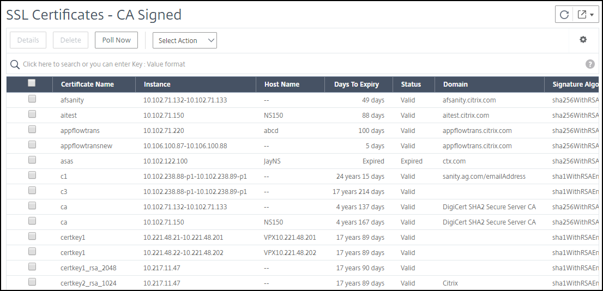Sort by Days To Expiry column

pyautogui.click(x=357, y=84)
